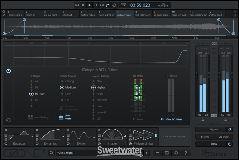
Task: Search presets with magnifier icon
Action: coord(52,153)
